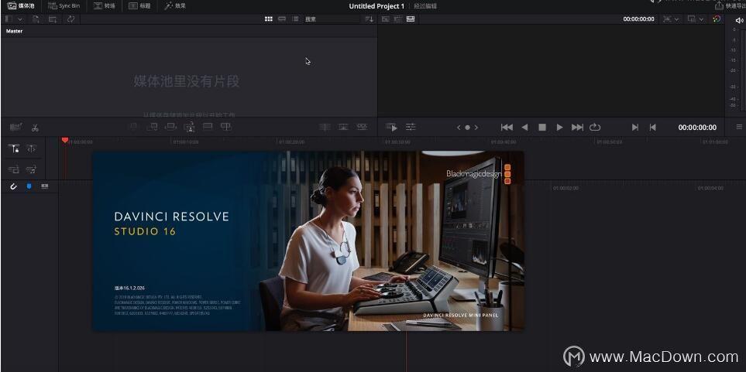The width and height of the screenshot is (746, 372).
Task: Mute audio with the speaker icon
Action: (739, 20)
